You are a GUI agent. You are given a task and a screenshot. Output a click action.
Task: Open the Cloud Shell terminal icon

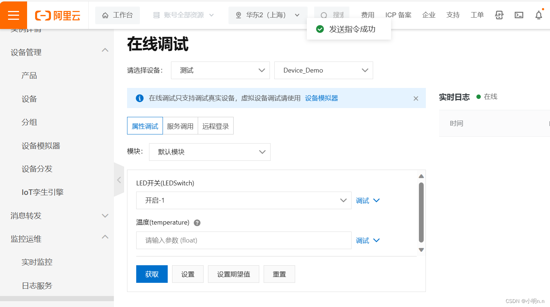pos(519,15)
